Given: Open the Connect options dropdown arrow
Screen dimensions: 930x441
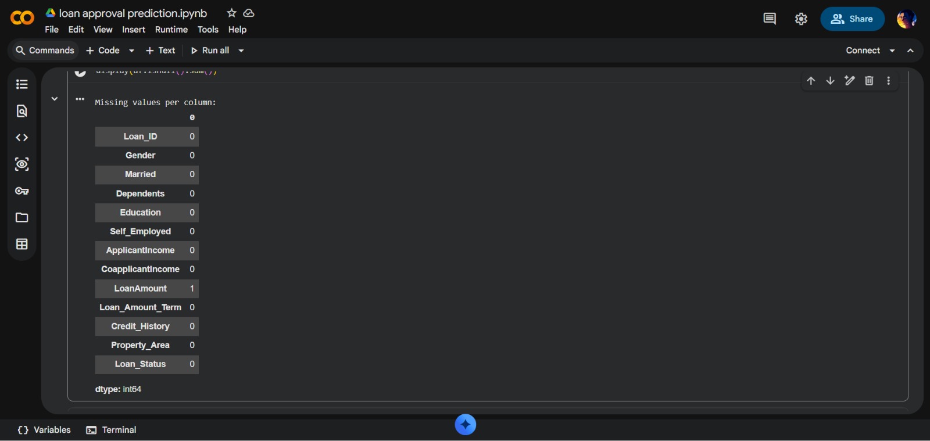Looking at the screenshot, I should [892, 51].
